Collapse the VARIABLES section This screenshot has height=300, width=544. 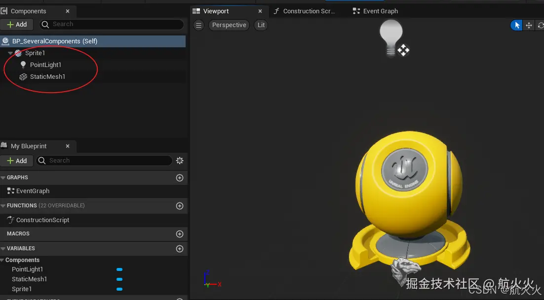pos(3,248)
